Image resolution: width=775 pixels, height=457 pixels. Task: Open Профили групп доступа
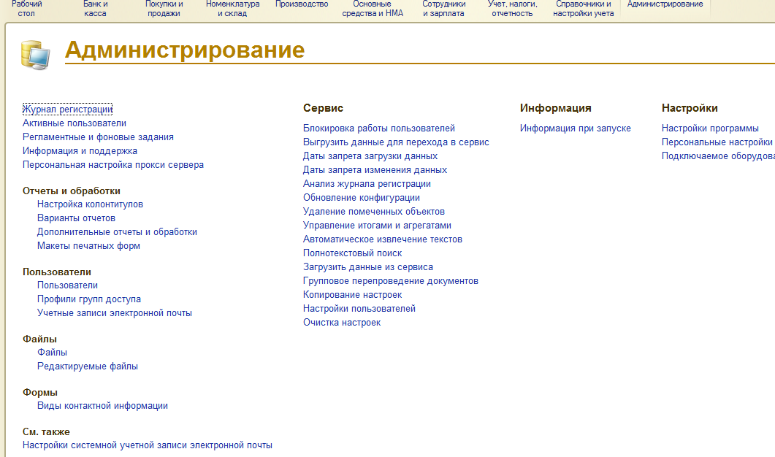[89, 299]
